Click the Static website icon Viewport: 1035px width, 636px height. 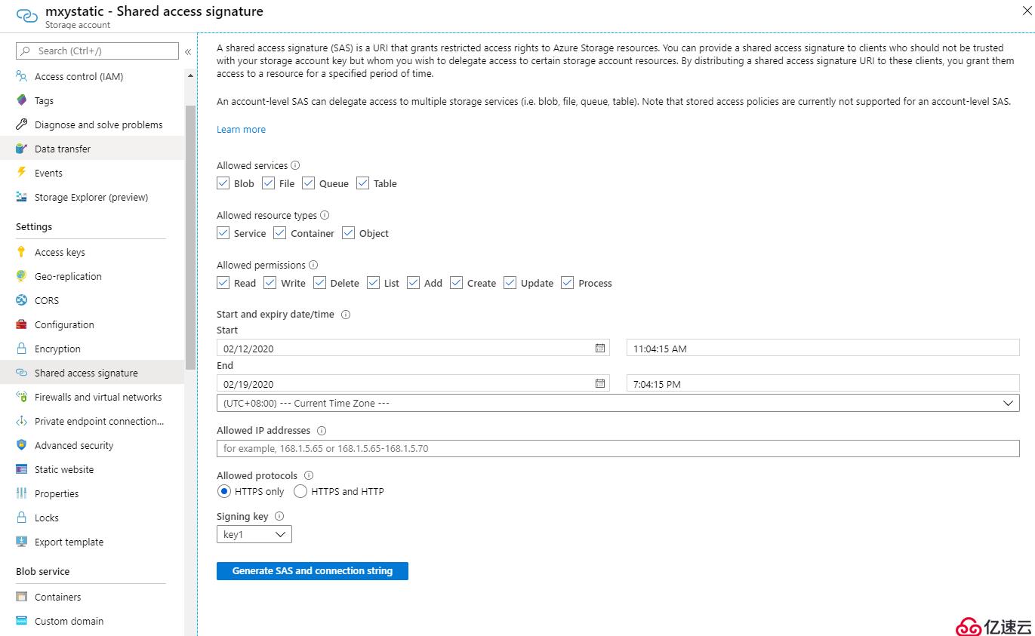pos(22,469)
